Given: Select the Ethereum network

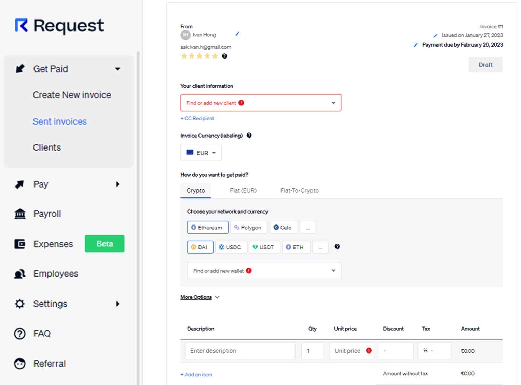Looking at the screenshot, I should pyautogui.click(x=208, y=227).
